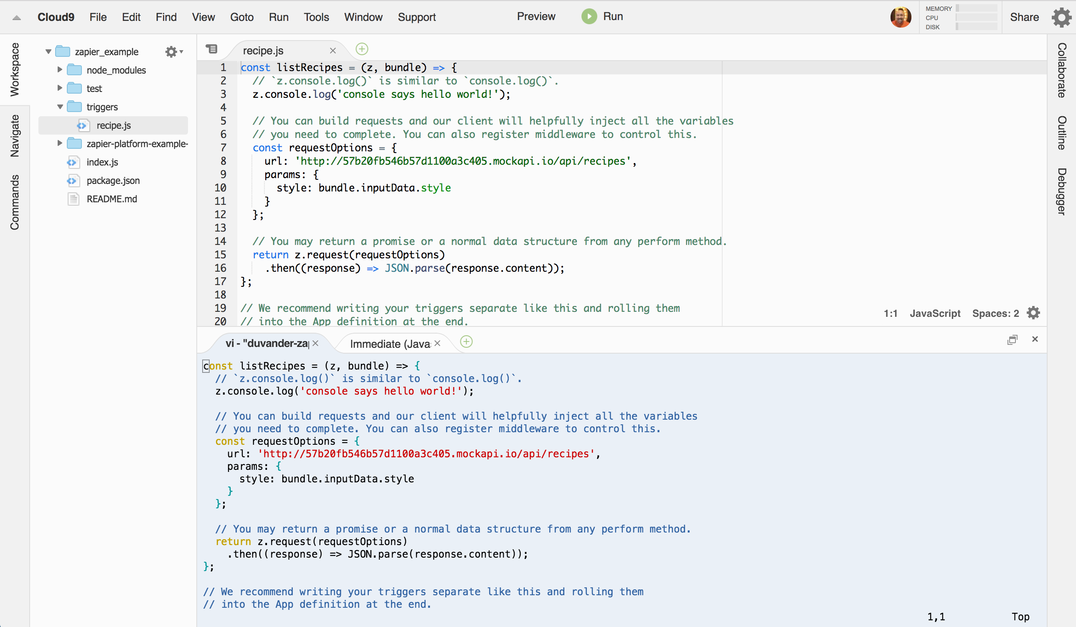Add new editor tab with plus icon

click(x=362, y=49)
